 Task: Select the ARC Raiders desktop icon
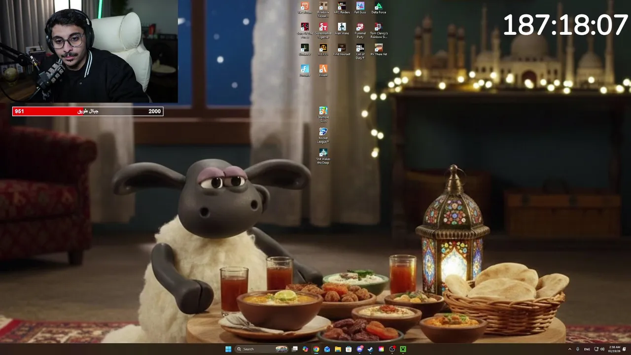click(x=342, y=8)
